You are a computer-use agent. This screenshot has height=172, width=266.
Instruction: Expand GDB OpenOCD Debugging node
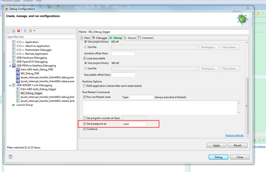[x=10, y=62]
